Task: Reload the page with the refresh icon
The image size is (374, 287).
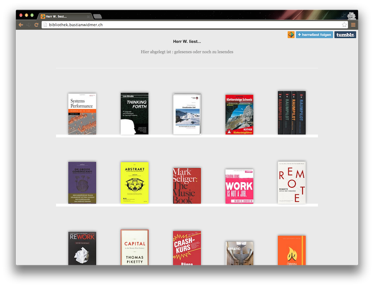Action: pos(36,25)
